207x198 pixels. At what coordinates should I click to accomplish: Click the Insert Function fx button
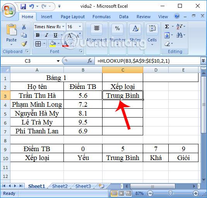coord(90,61)
